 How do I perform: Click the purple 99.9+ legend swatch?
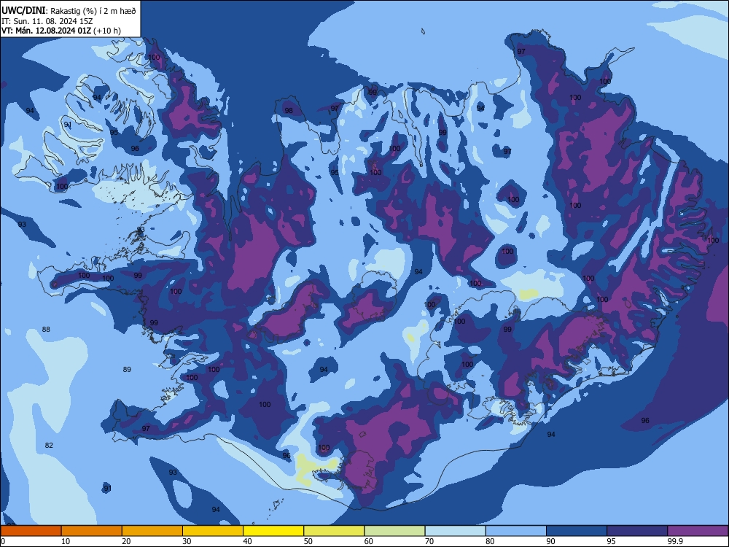coord(698,531)
